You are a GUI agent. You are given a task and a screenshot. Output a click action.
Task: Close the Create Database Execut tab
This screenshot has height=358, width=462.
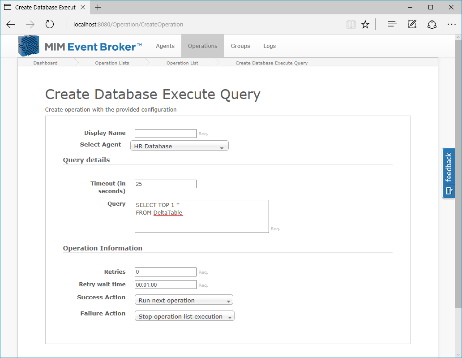83,7
